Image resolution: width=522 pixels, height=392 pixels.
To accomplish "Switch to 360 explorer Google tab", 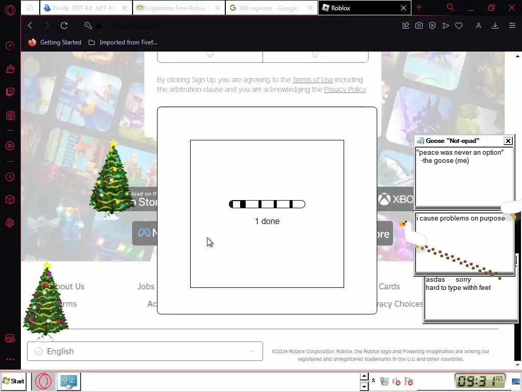I will (x=271, y=8).
